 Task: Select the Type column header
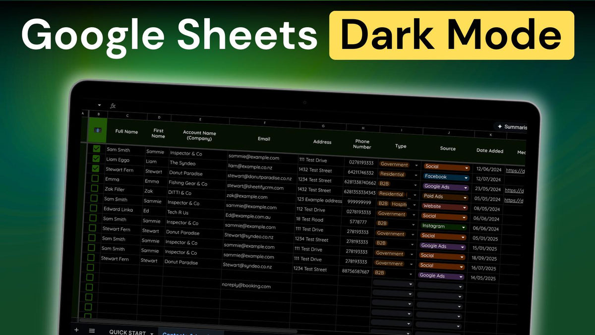(x=401, y=146)
